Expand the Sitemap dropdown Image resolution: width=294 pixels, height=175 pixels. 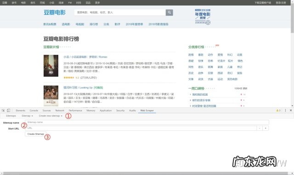[27, 116]
